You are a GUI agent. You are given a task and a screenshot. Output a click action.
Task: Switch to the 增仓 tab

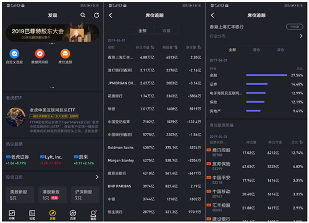pyautogui.click(x=256, y=50)
